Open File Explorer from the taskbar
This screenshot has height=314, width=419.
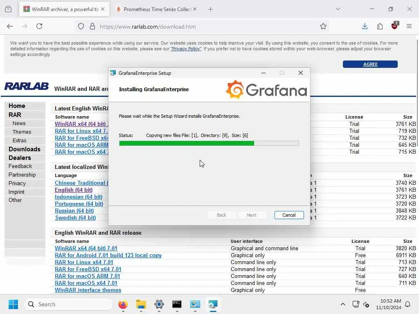coord(141,304)
